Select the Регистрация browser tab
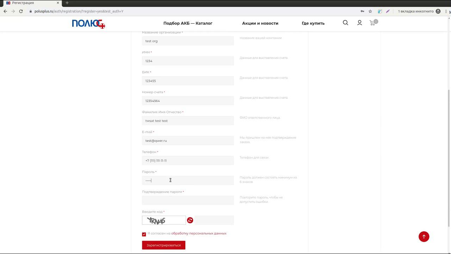This screenshot has height=254, width=451. tap(32, 3)
